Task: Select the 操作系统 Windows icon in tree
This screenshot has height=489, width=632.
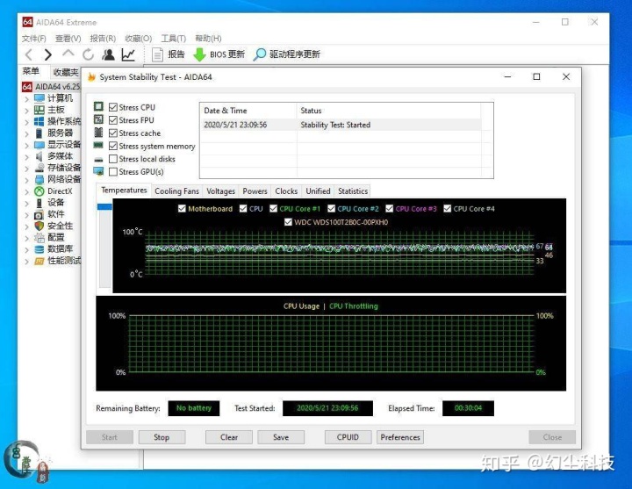Action: coord(39,121)
